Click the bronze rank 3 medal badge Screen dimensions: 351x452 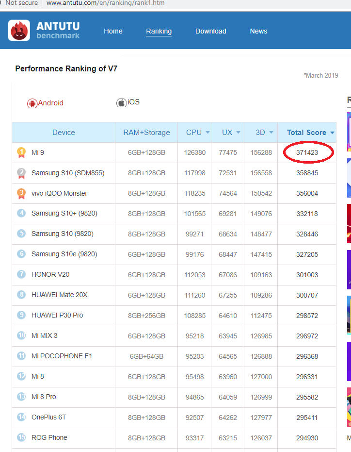pyautogui.click(x=21, y=193)
